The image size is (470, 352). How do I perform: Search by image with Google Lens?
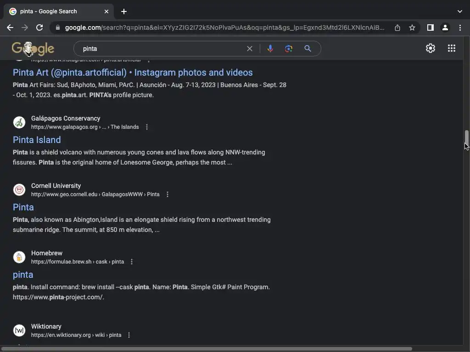coord(289,49)
